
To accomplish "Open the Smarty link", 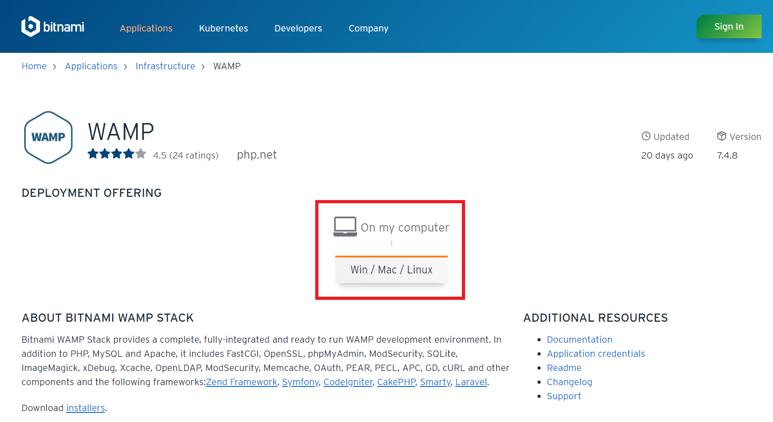I will (x=435, y=382).
